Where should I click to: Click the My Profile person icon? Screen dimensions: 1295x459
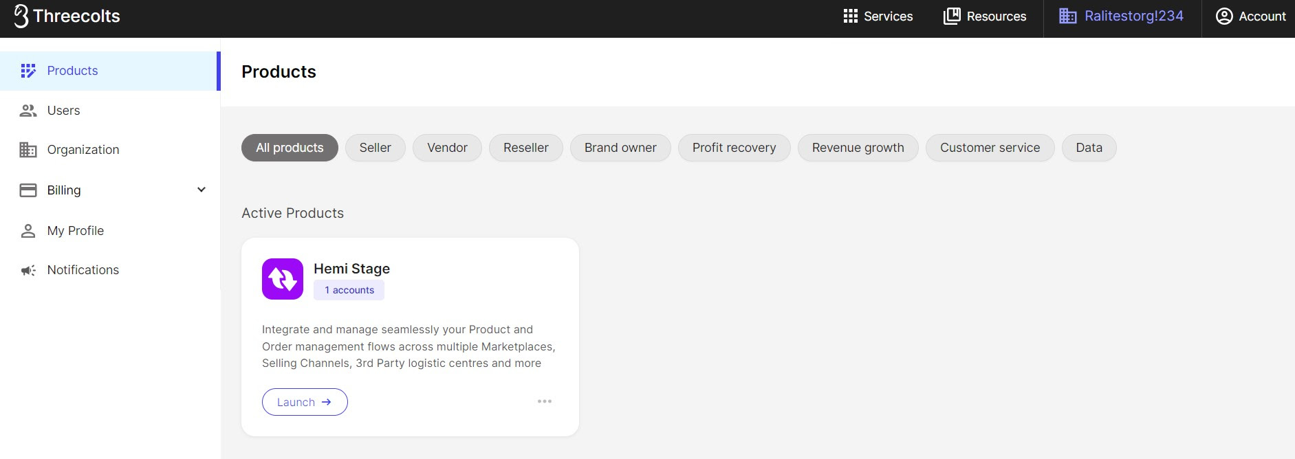28,231
